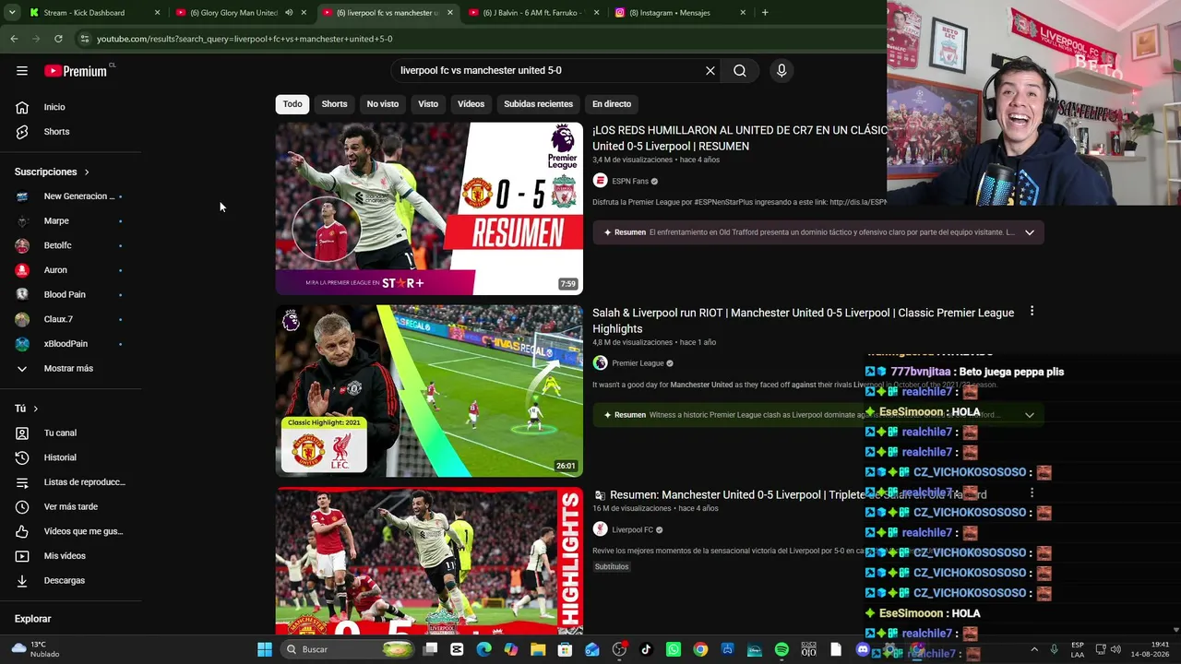This screenshot has width=1181, height=664.
Task: Open the Premier League channel avatar
Action: pyautogui.click(x=600, y=363)
